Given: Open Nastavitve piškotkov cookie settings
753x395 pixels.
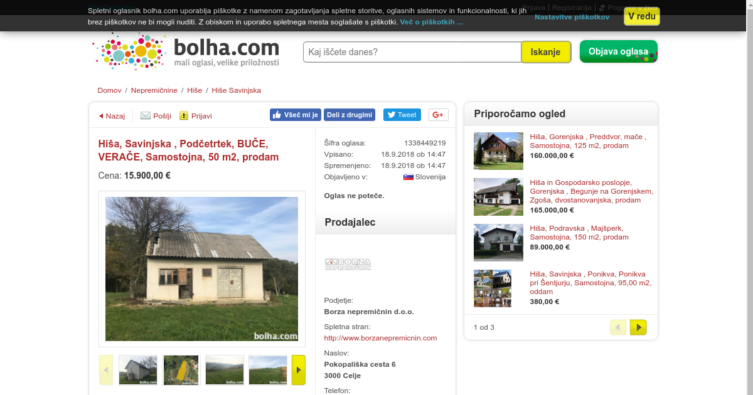Looking at the screenshot, I should pos(572,17).
